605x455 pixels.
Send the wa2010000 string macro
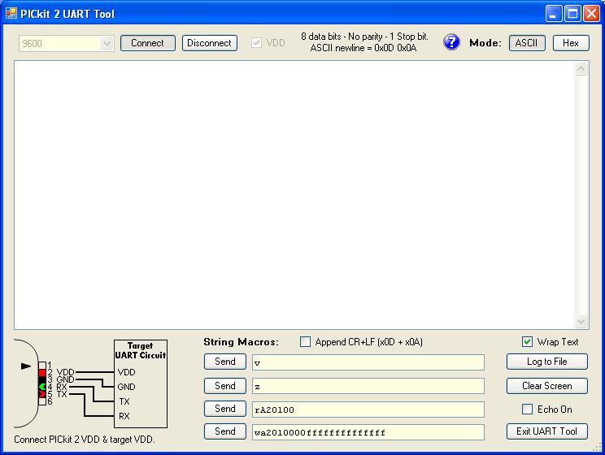pos(225,431)
